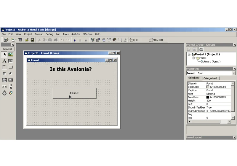Toggle Folders icon in Project panel

201,49
